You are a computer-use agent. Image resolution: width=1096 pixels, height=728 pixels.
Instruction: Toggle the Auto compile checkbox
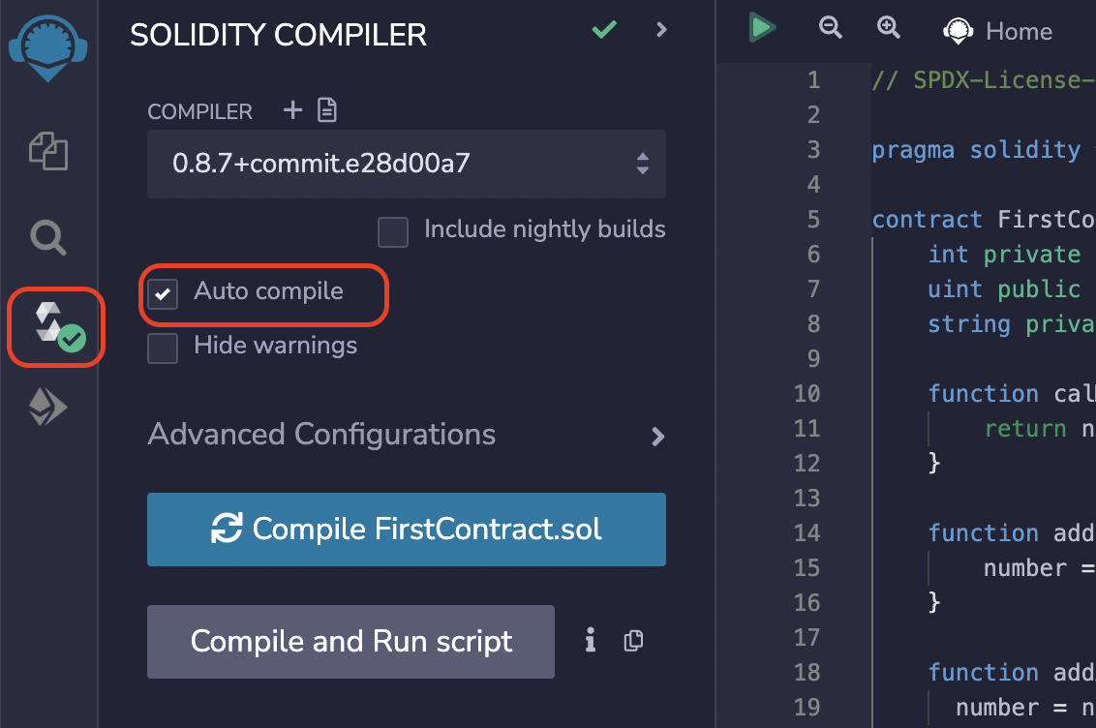click(x=163, y=293)
